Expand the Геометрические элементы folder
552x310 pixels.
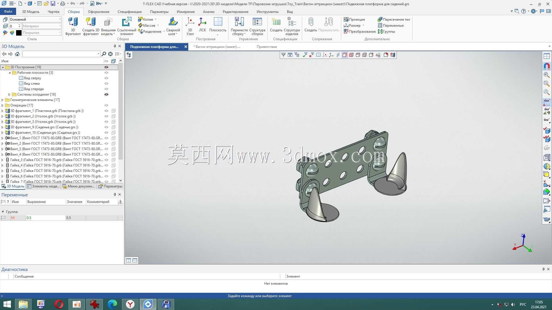point(3,100)
